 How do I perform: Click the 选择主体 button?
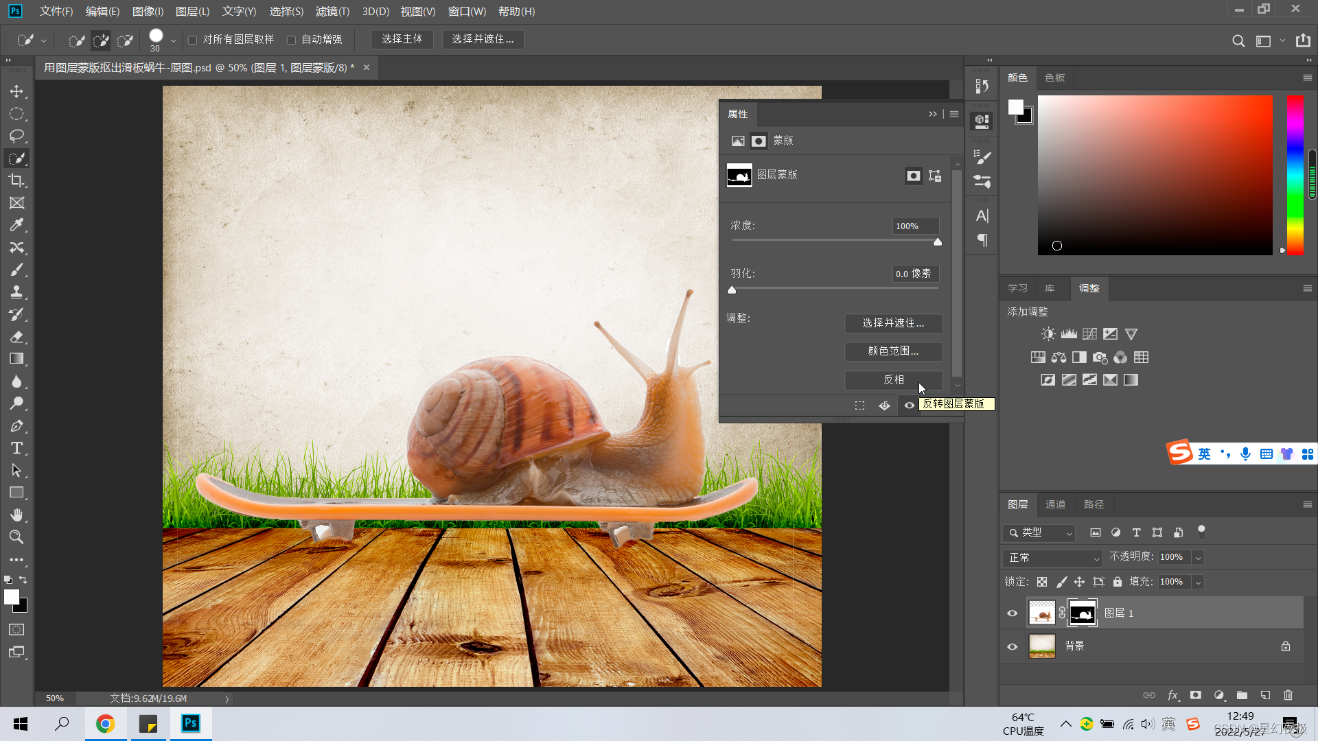click(402, 39)
